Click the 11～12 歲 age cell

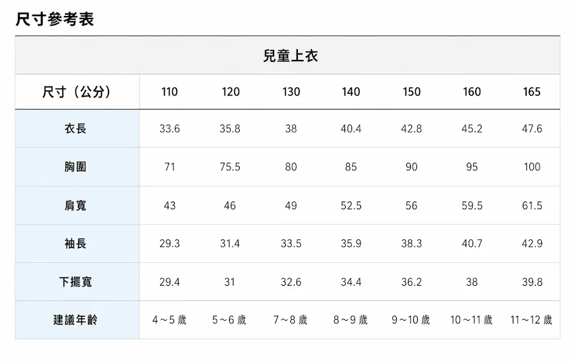click(x=531, y=320)
